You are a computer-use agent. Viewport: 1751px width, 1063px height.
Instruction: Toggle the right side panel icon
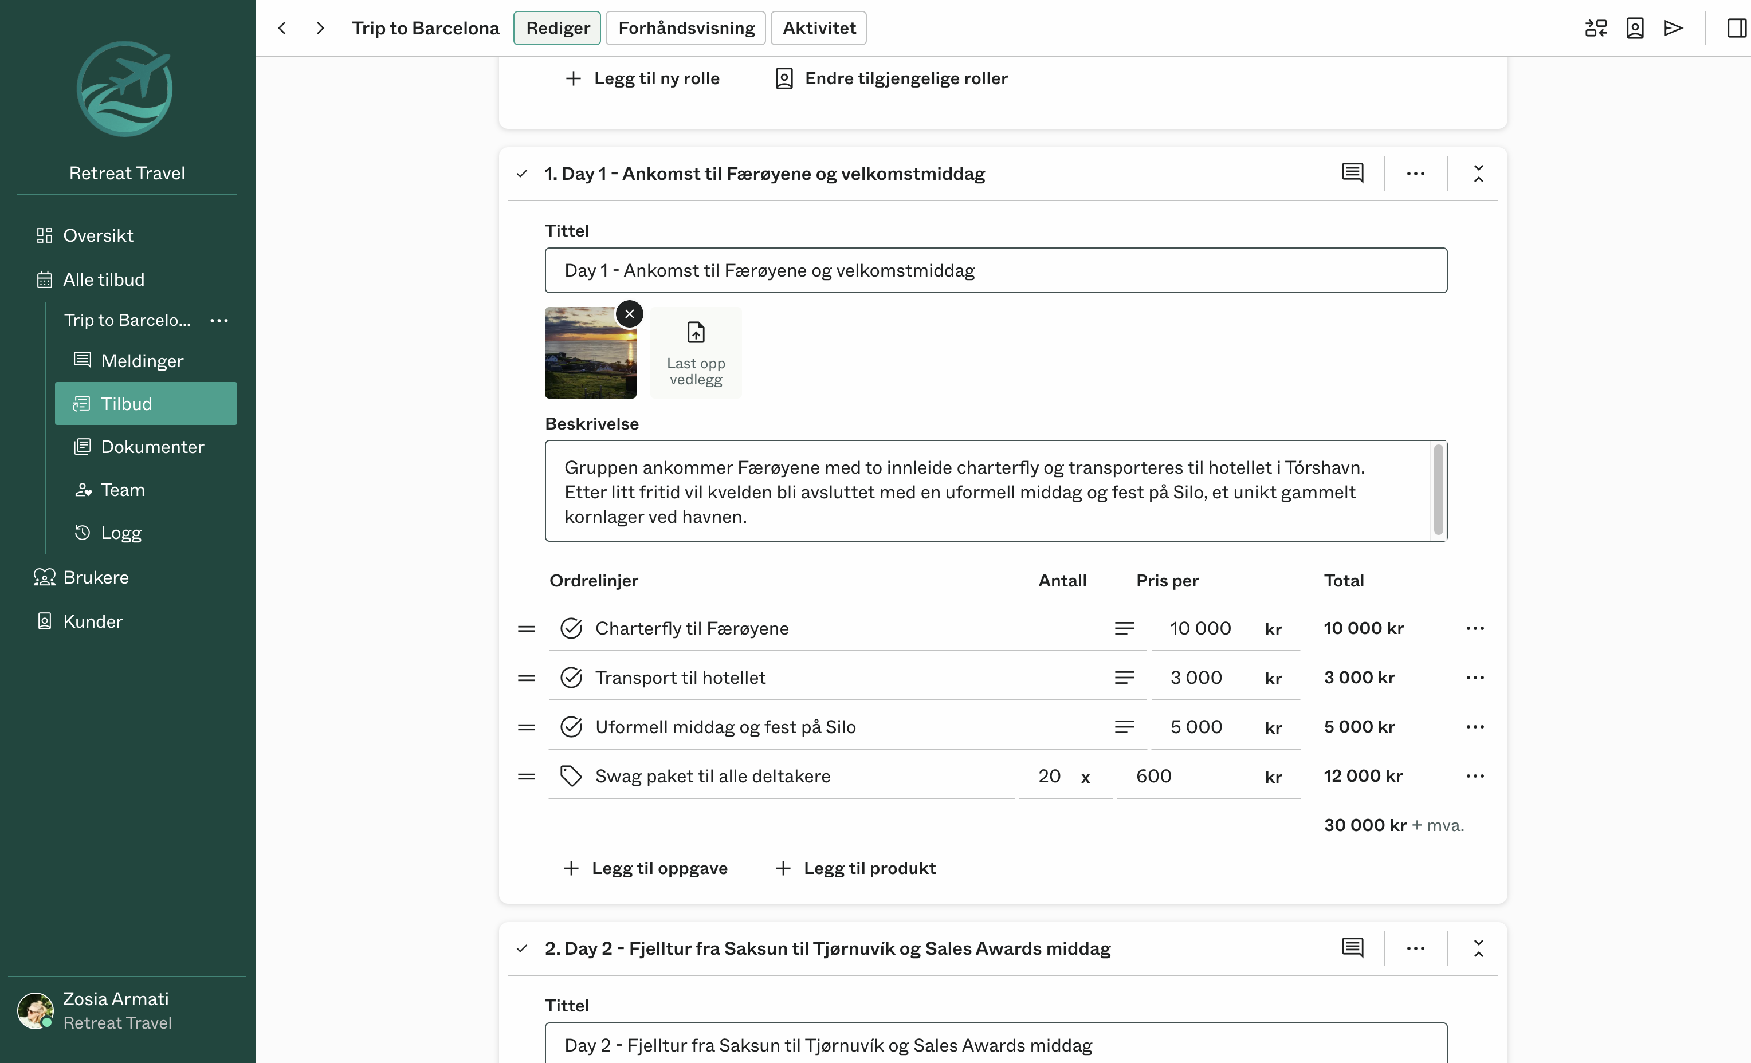click(x=1736, y=27)
